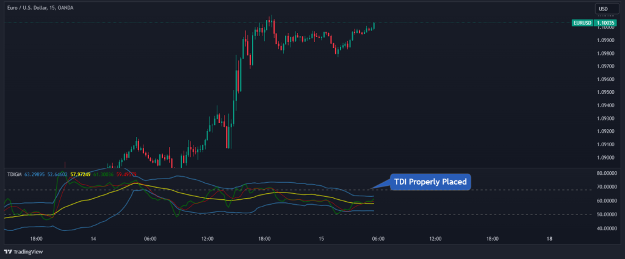The width and height of the screenshot is (625, 259).
Task: Click the 15 date marker on time axis
Action: 321,239
